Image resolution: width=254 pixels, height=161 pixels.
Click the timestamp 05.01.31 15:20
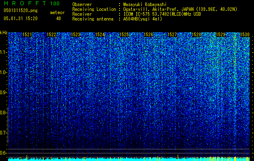[21, 19]
